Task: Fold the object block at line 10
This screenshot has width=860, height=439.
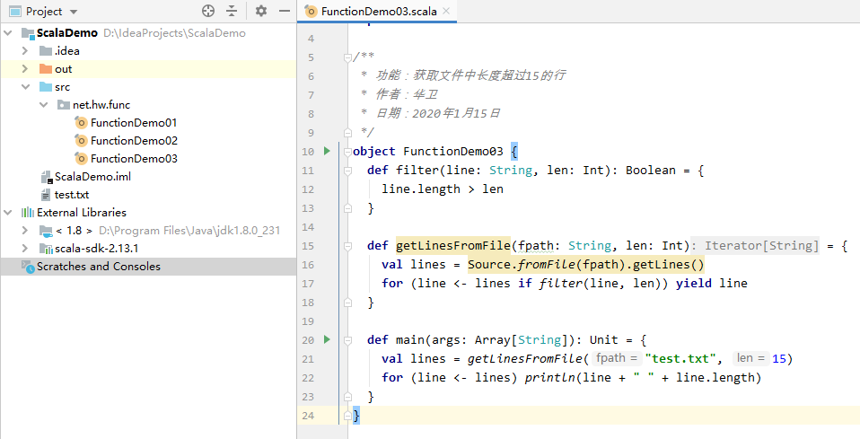Action: 347,152
